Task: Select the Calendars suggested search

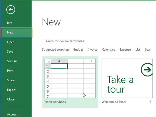Action: (x=109, y=50)
